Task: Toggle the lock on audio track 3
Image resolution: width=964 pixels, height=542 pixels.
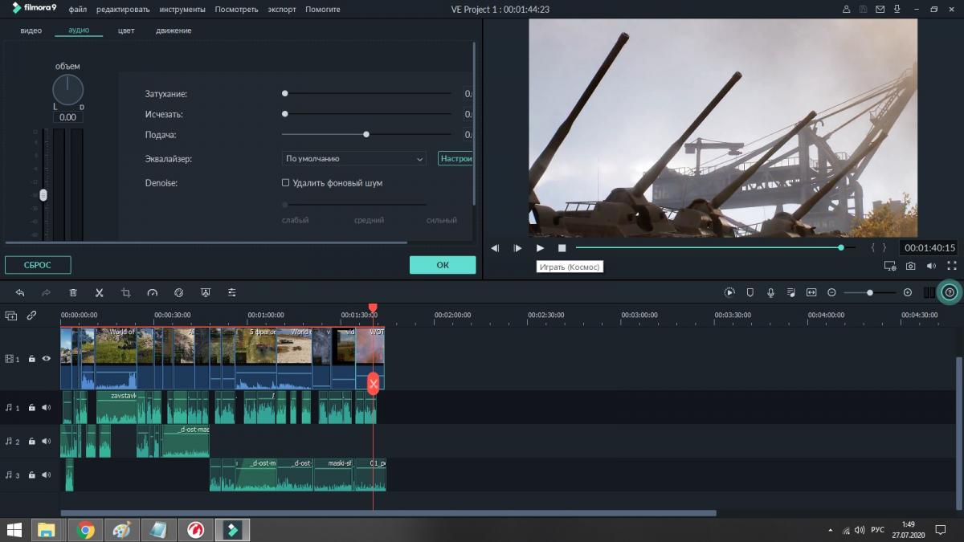Action: point(31,475)
